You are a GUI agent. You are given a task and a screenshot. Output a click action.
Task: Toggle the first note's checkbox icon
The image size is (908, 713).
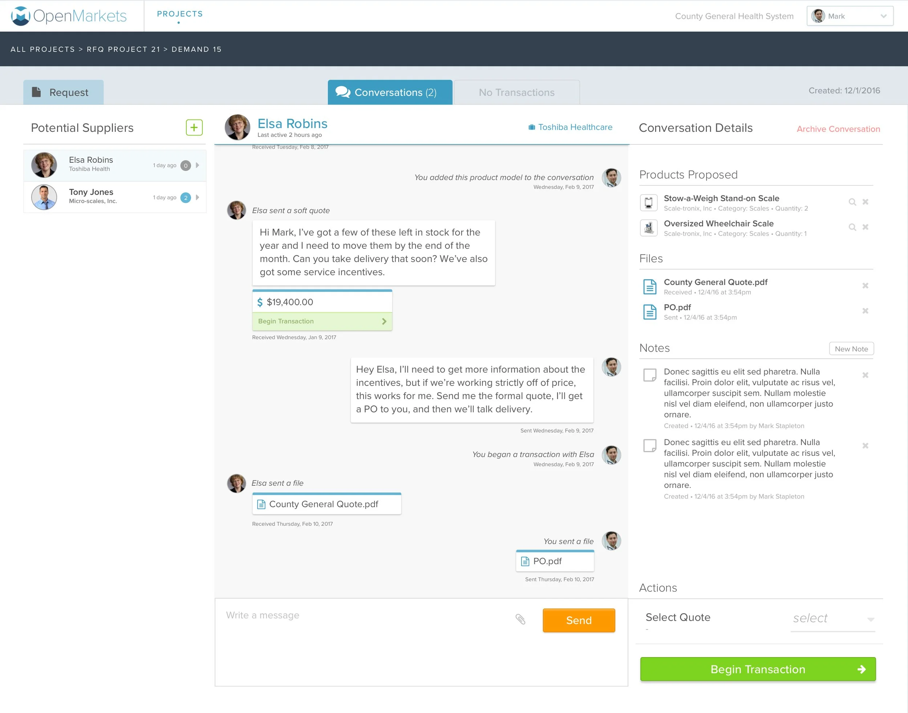pyautogui.click(x=649, y=375)
